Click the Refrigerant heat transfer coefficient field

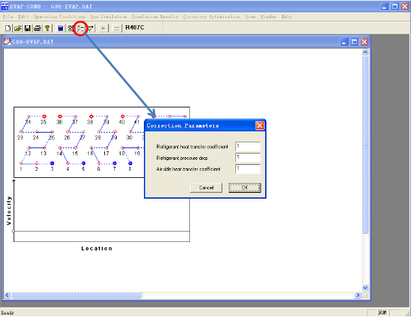pyautogui.click(x=248, y=147)
